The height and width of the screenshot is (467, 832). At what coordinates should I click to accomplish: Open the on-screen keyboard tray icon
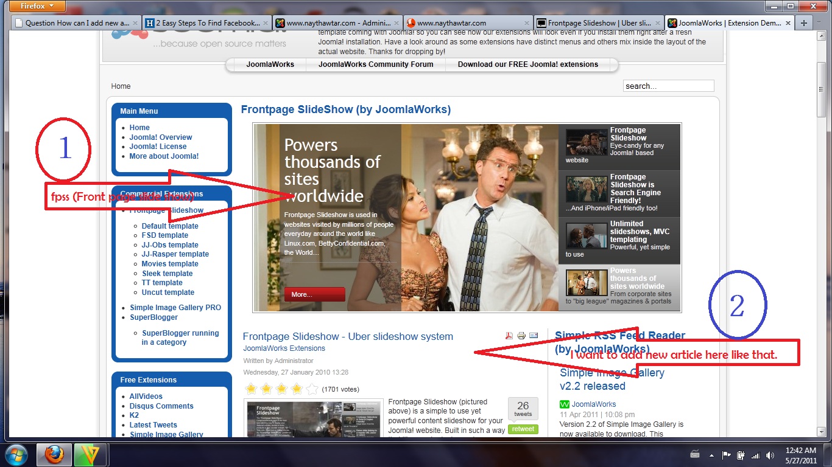[x=696, y=455]
